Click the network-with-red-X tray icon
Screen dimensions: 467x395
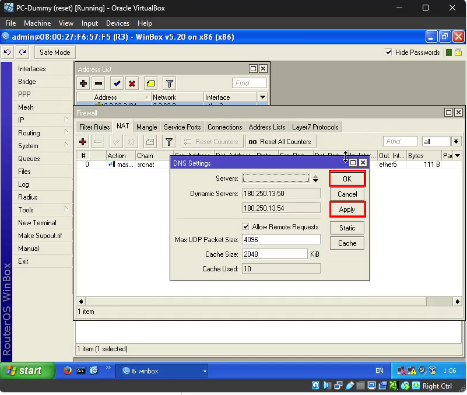point(402,370)
